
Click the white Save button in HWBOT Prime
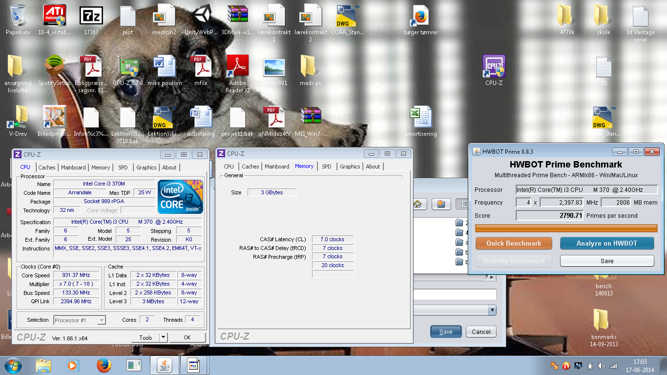tap(607, 261)
